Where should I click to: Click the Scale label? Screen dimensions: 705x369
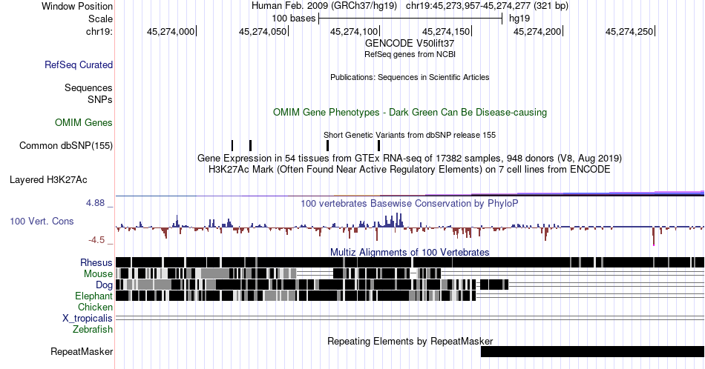100,19
